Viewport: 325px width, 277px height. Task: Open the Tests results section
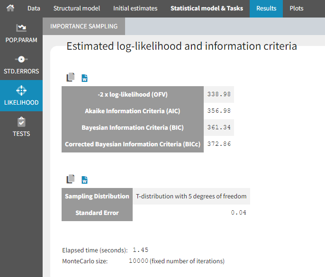(21, 127)
